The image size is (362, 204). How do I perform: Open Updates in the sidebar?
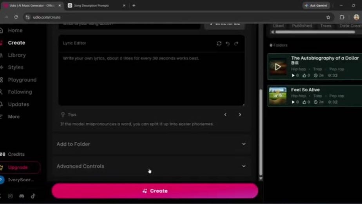pos(18,104)
